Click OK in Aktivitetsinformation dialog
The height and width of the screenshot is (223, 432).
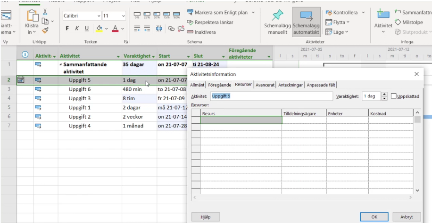coord(374,217)
